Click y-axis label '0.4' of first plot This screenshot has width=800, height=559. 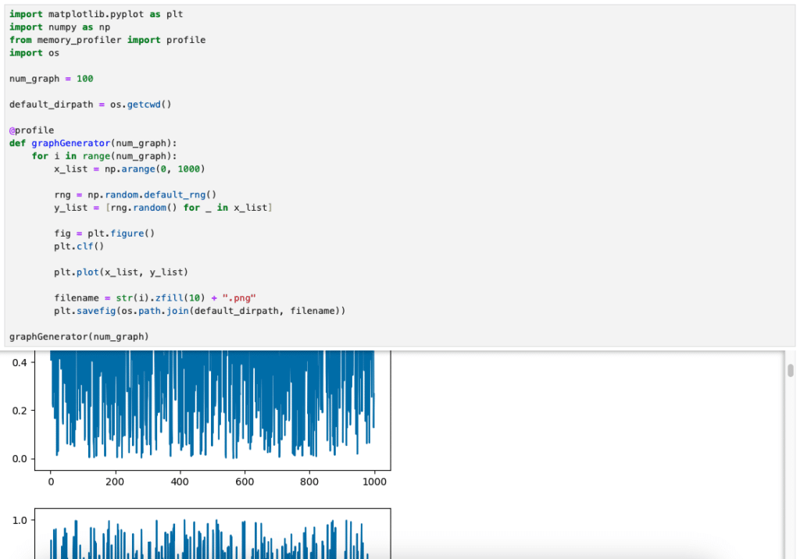point(20,362)
